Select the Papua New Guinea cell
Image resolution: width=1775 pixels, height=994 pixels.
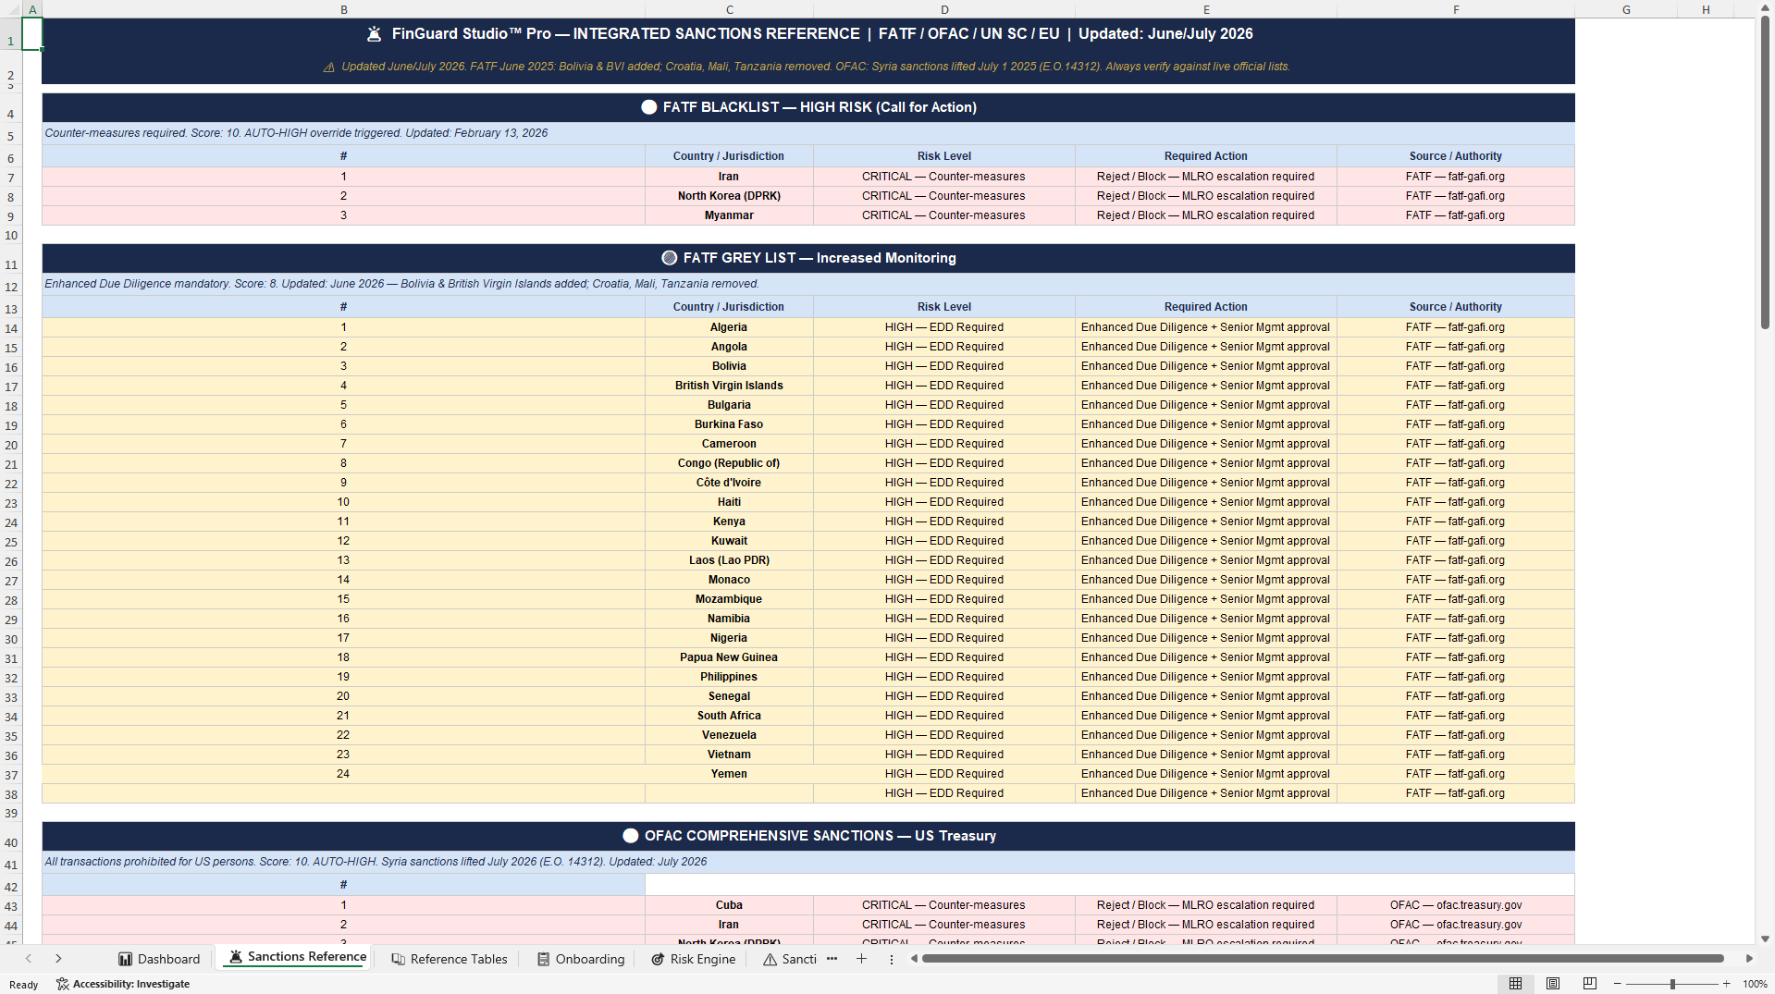click(x=729, y=657)
